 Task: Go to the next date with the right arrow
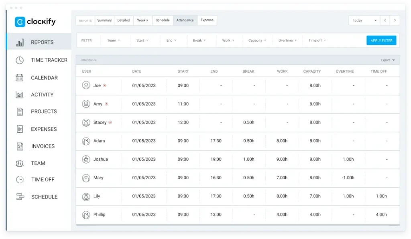(395, 20)
